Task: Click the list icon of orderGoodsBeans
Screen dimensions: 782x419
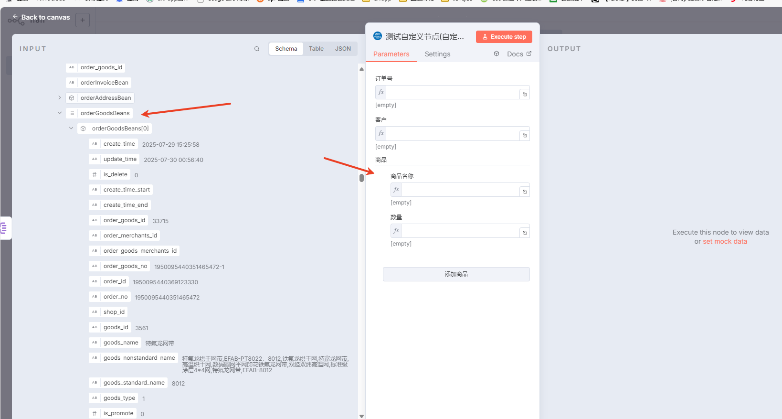Action: click(x=72, y=113)
